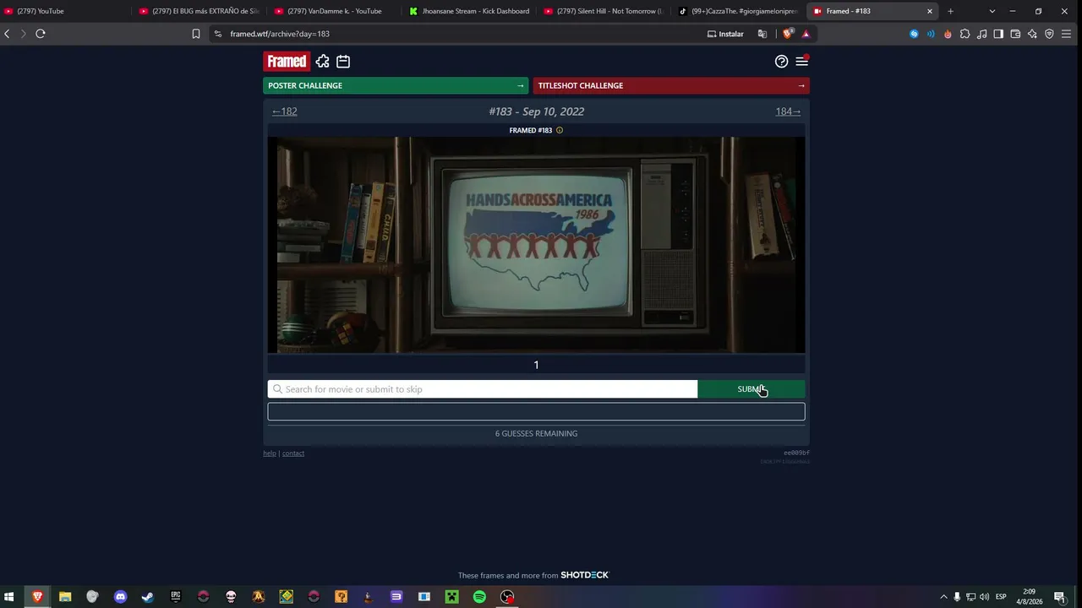Open the translate page icon
The image size is (1082, 608).
coord(762,34)
